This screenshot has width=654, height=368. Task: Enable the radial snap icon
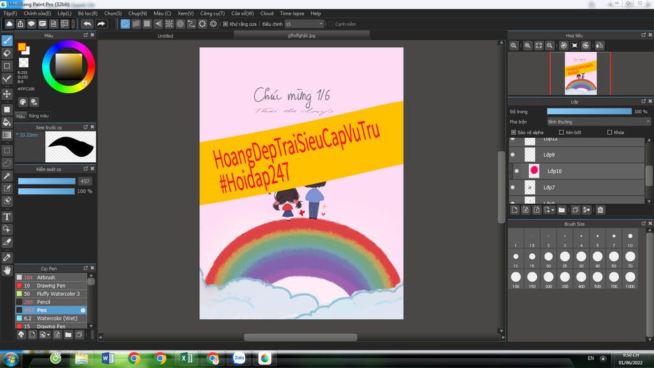169,24
